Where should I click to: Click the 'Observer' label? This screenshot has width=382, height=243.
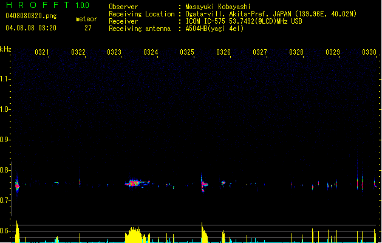pyautogui.click(x=123, y=7)
